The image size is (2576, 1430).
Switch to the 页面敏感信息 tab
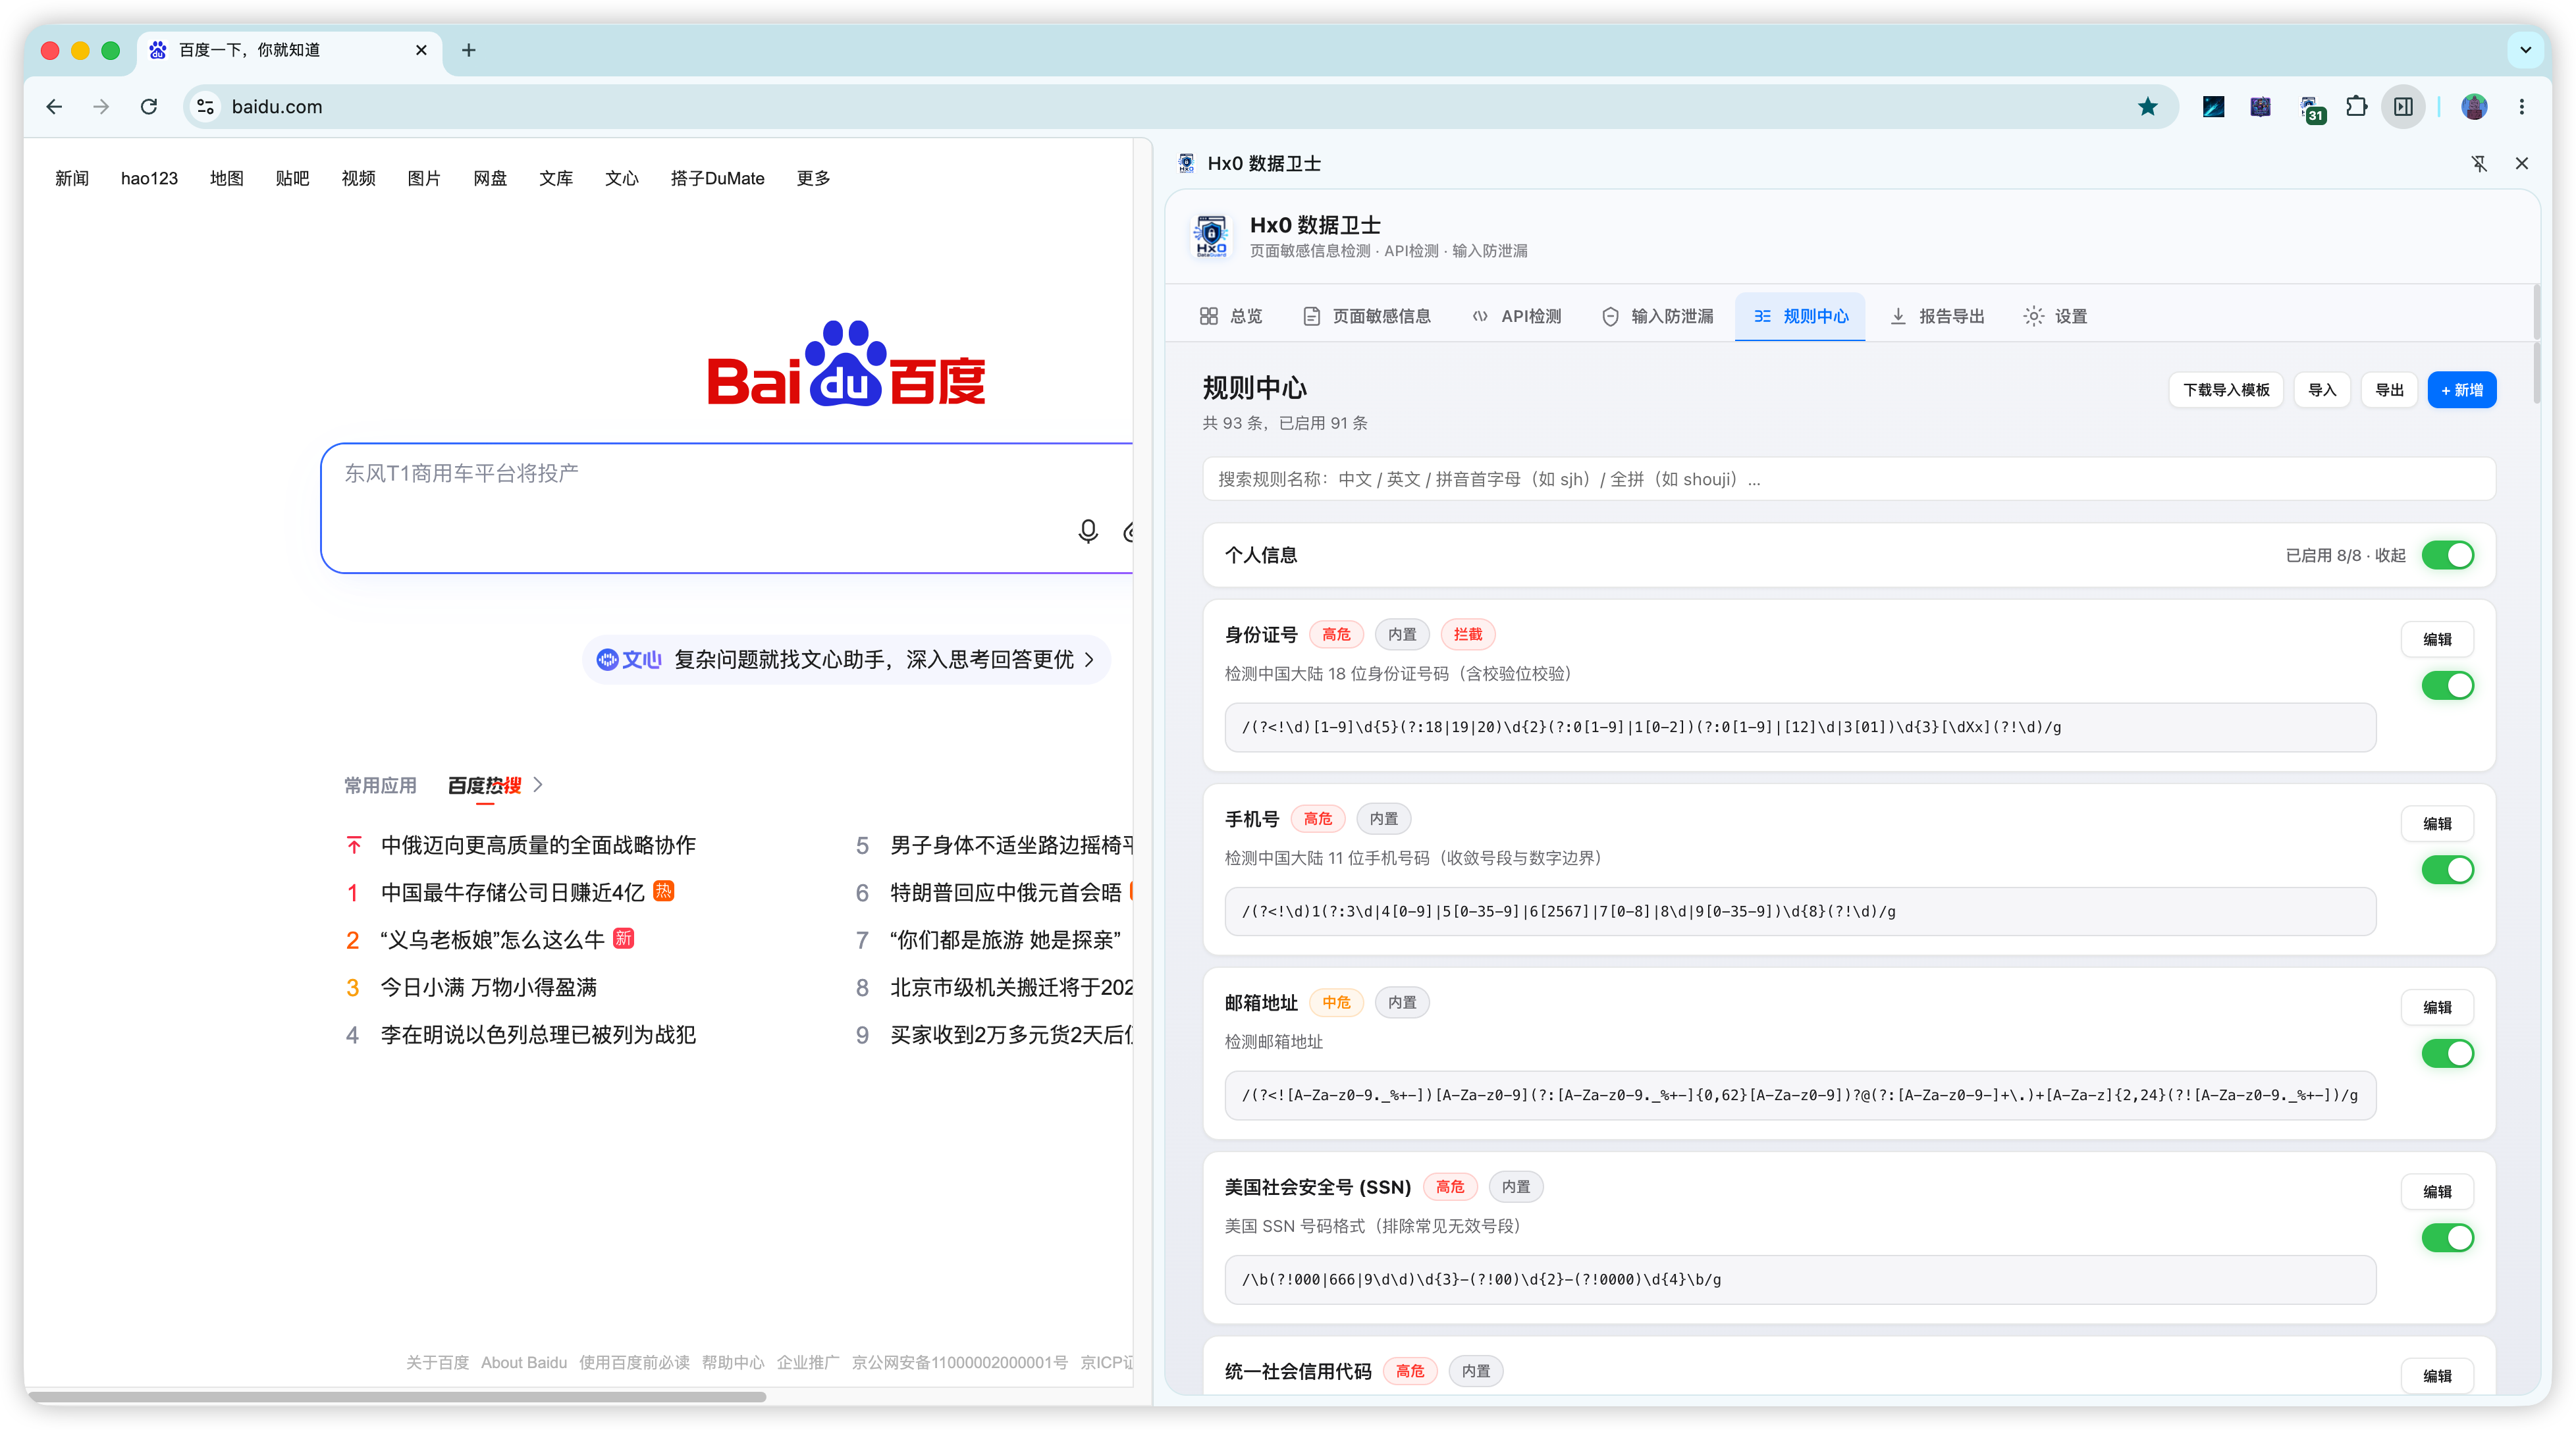(x=1367, y=316)
